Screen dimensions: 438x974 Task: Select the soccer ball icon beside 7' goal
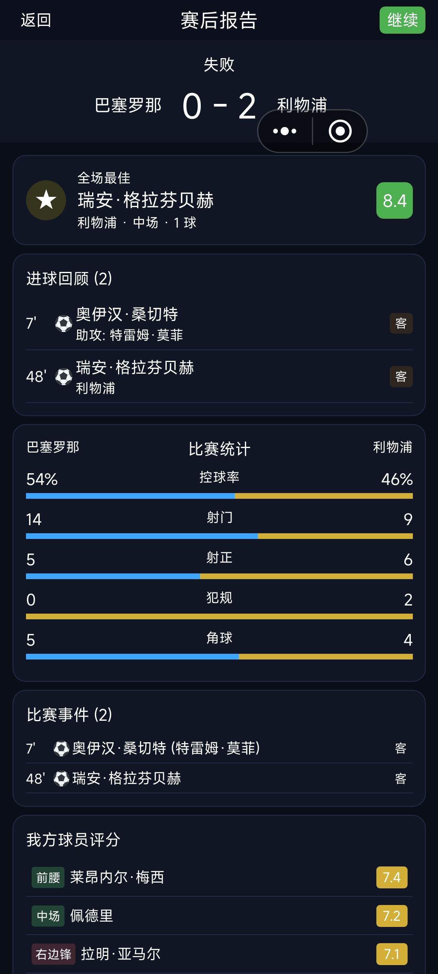(64, 323)
